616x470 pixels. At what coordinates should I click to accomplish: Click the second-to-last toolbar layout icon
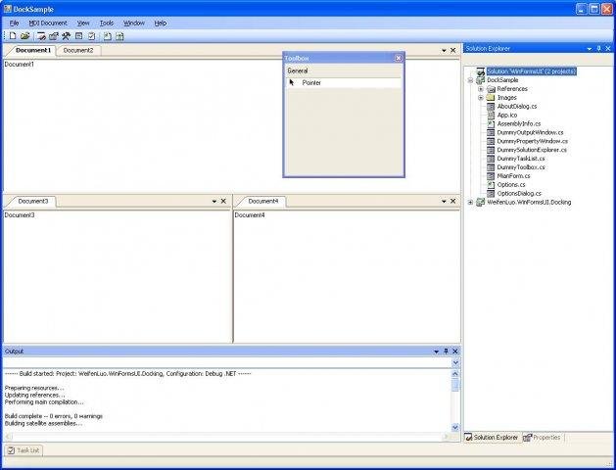(x=108, y=36)
